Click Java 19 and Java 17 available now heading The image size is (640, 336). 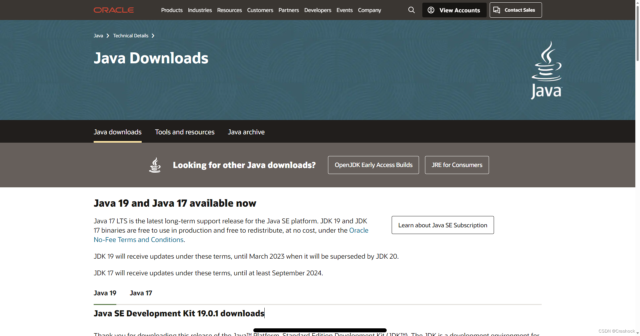[175, 203]
